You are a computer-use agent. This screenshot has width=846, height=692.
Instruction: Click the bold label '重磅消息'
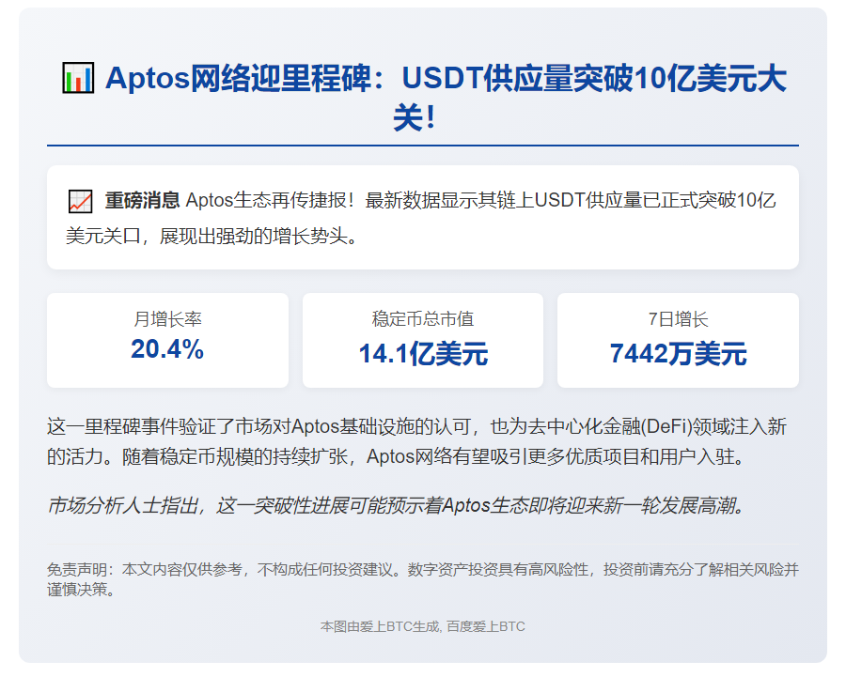[142, 201]
